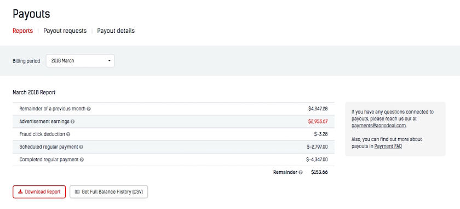
Task: Open the Fraud click deduction help tooltip icon
Action: click(68, 134)
